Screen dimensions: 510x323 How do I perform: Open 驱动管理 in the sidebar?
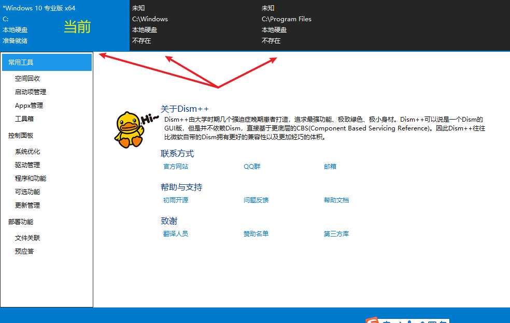click(27, 165)
